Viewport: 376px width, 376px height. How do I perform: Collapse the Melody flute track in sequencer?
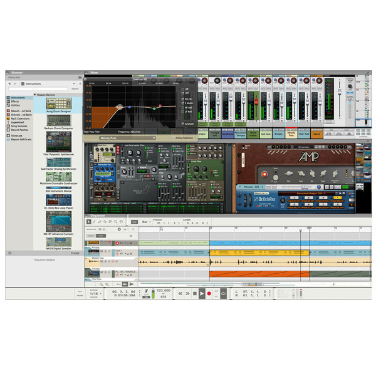86,258
